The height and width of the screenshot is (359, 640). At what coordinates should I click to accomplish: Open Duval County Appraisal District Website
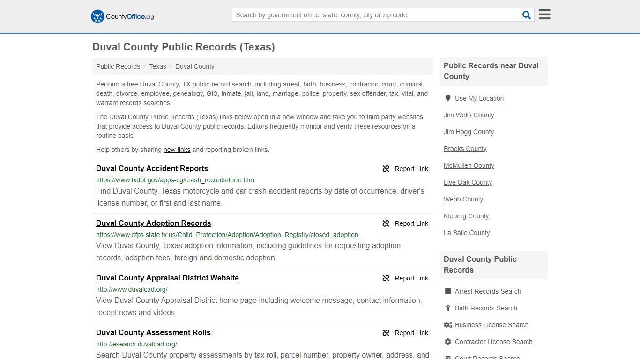[x=167, y=278]
